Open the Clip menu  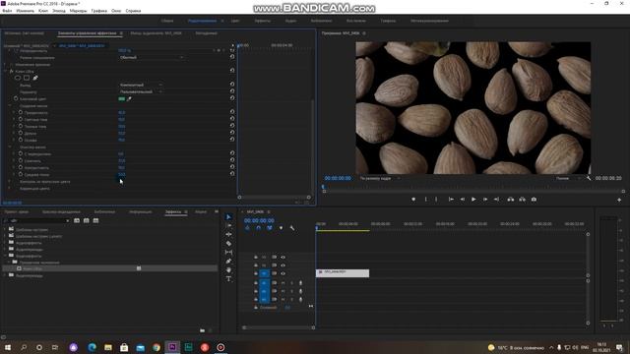tap(43, 11)
